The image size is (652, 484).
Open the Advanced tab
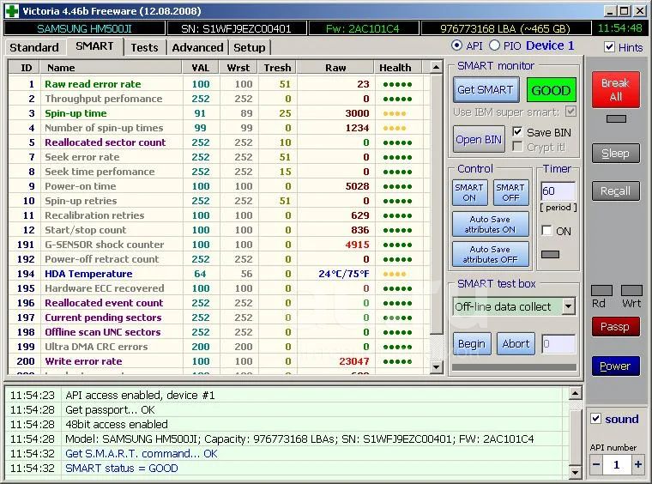(x=197, y=47)
